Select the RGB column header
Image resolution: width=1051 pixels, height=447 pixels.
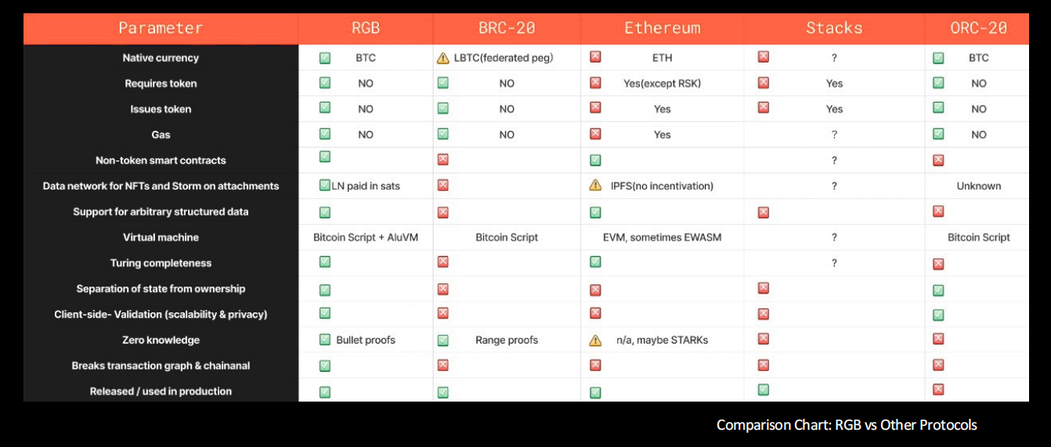tap(365, 28)
